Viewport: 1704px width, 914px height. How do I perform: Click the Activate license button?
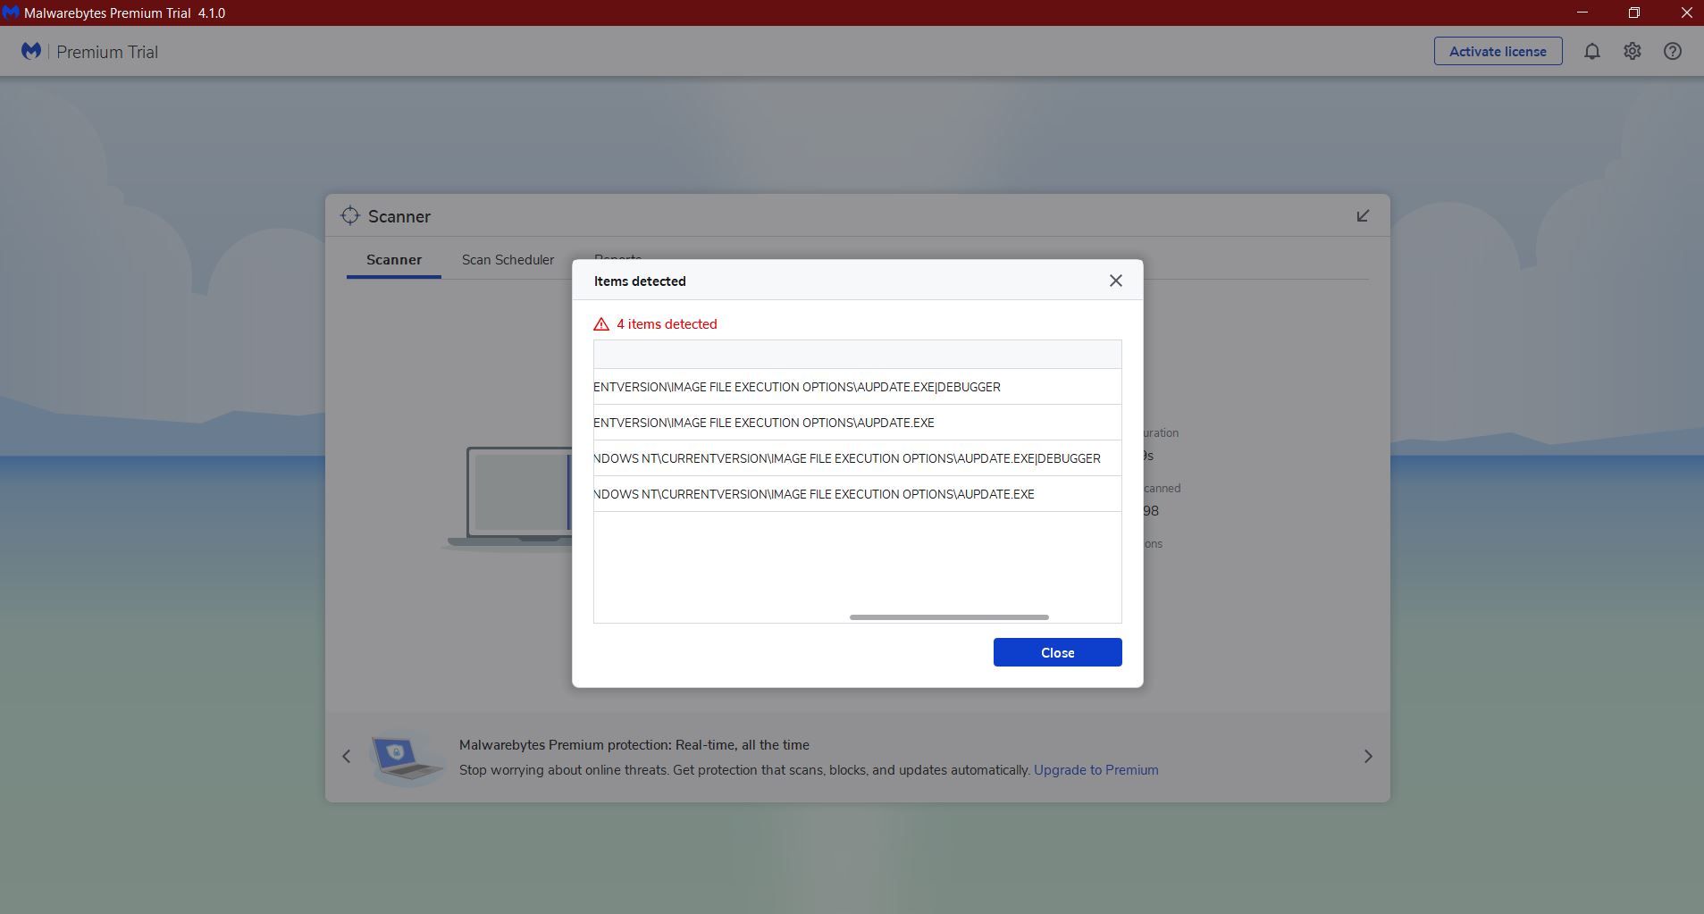(1498, 51)
